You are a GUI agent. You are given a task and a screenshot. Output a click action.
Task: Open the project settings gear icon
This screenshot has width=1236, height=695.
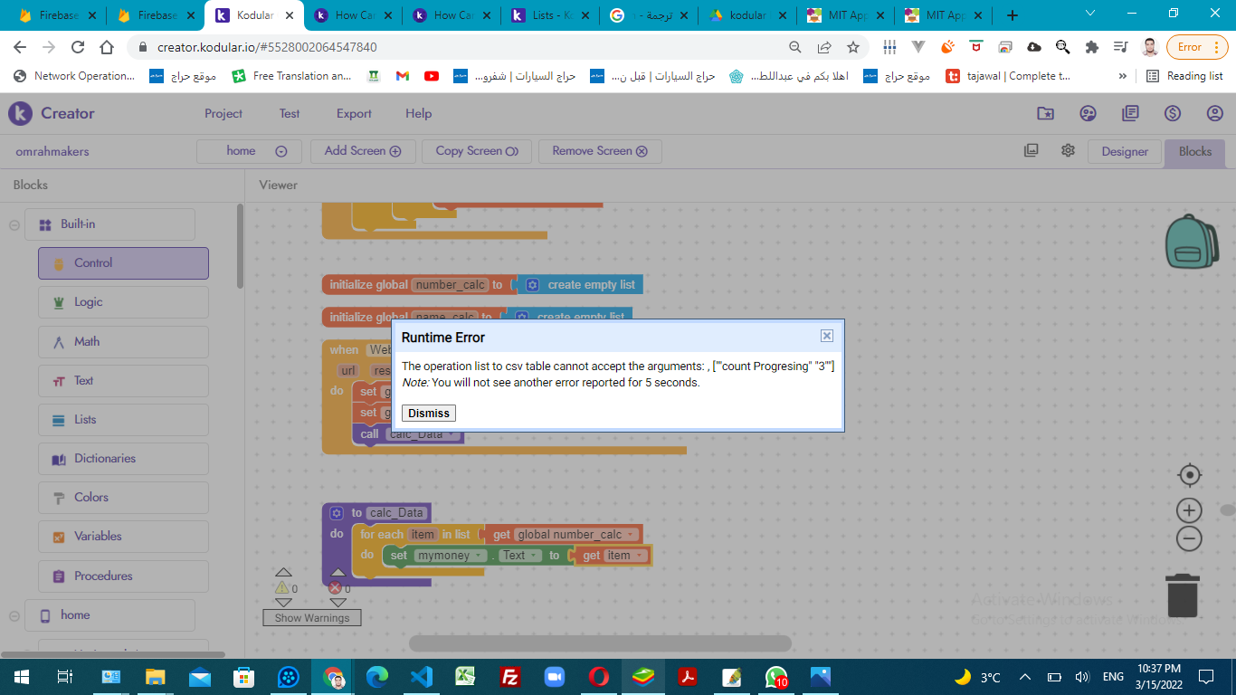(x=1068, y=151)
